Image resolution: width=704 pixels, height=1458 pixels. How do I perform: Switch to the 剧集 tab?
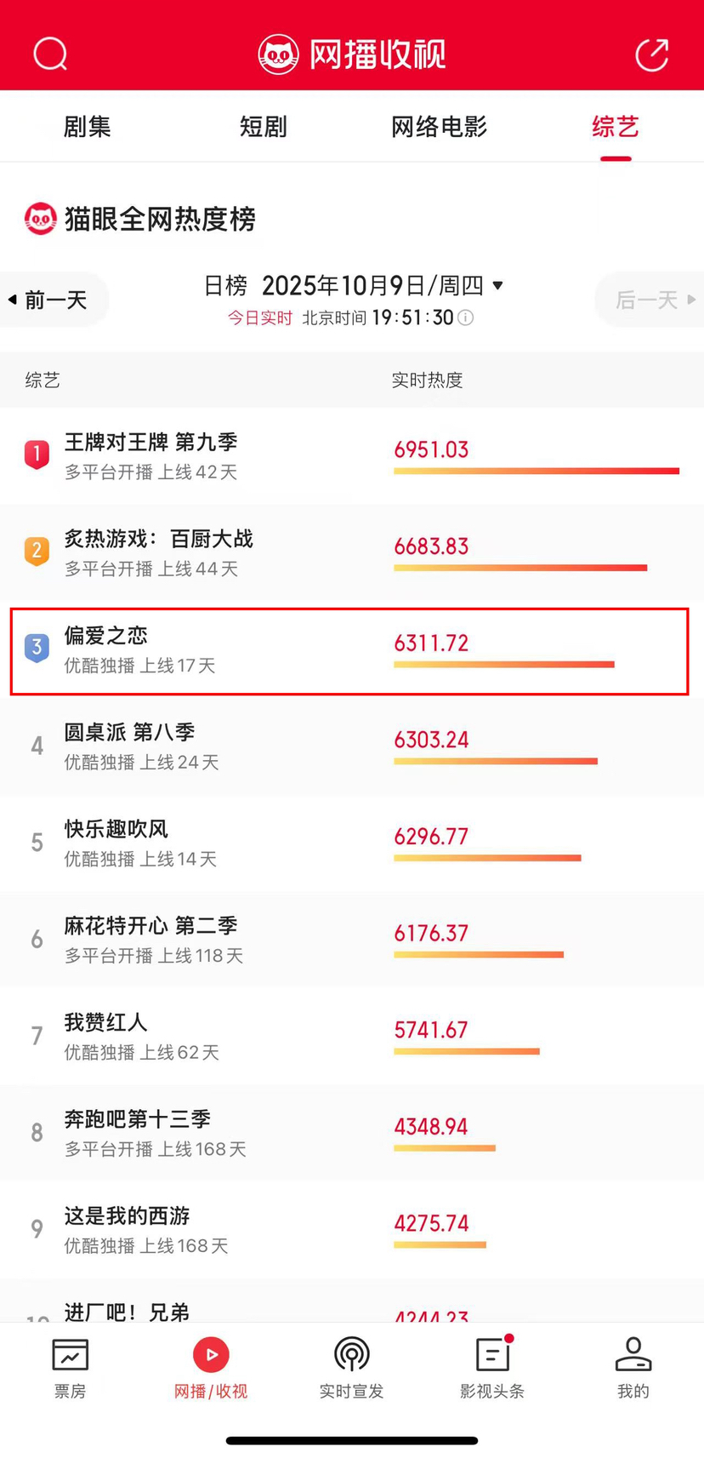88,128
